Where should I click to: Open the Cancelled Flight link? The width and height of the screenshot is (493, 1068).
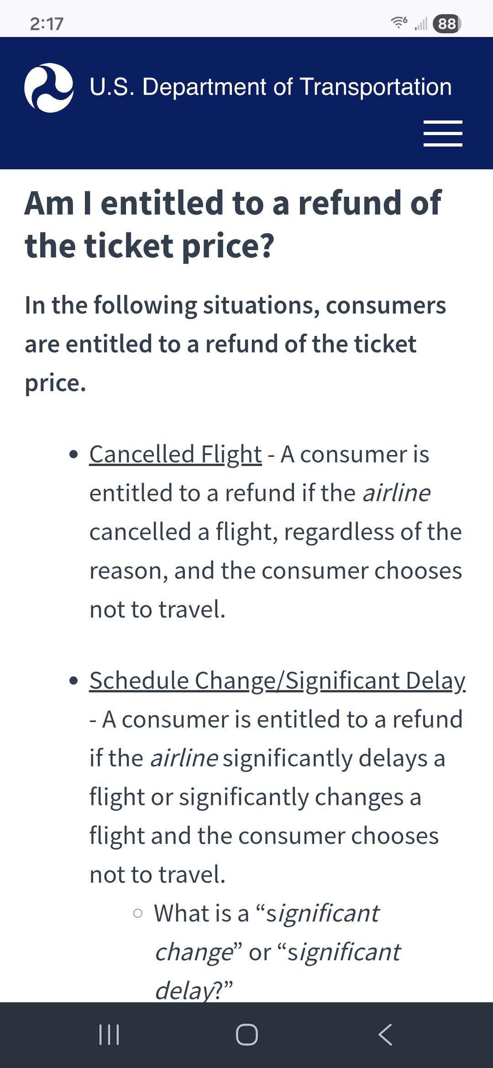pyautogui.click(x=175, y=454)
